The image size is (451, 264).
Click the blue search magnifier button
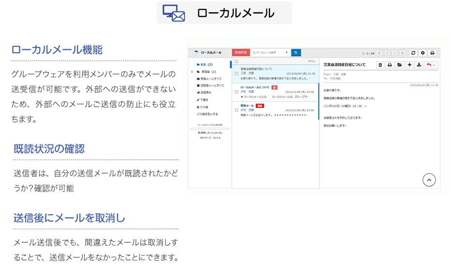296,52
